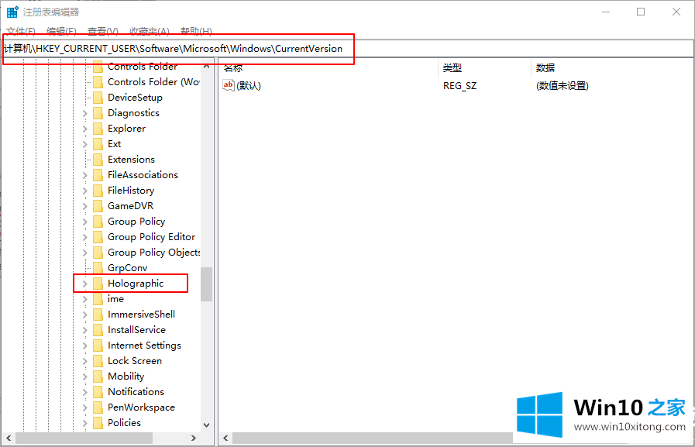Viewport: 695px width, 447px height.
Task: Open the 帮助(H) menu
Action: tap(196, 32)
